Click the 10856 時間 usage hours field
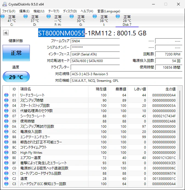185x190 pixels. point(169,67)
